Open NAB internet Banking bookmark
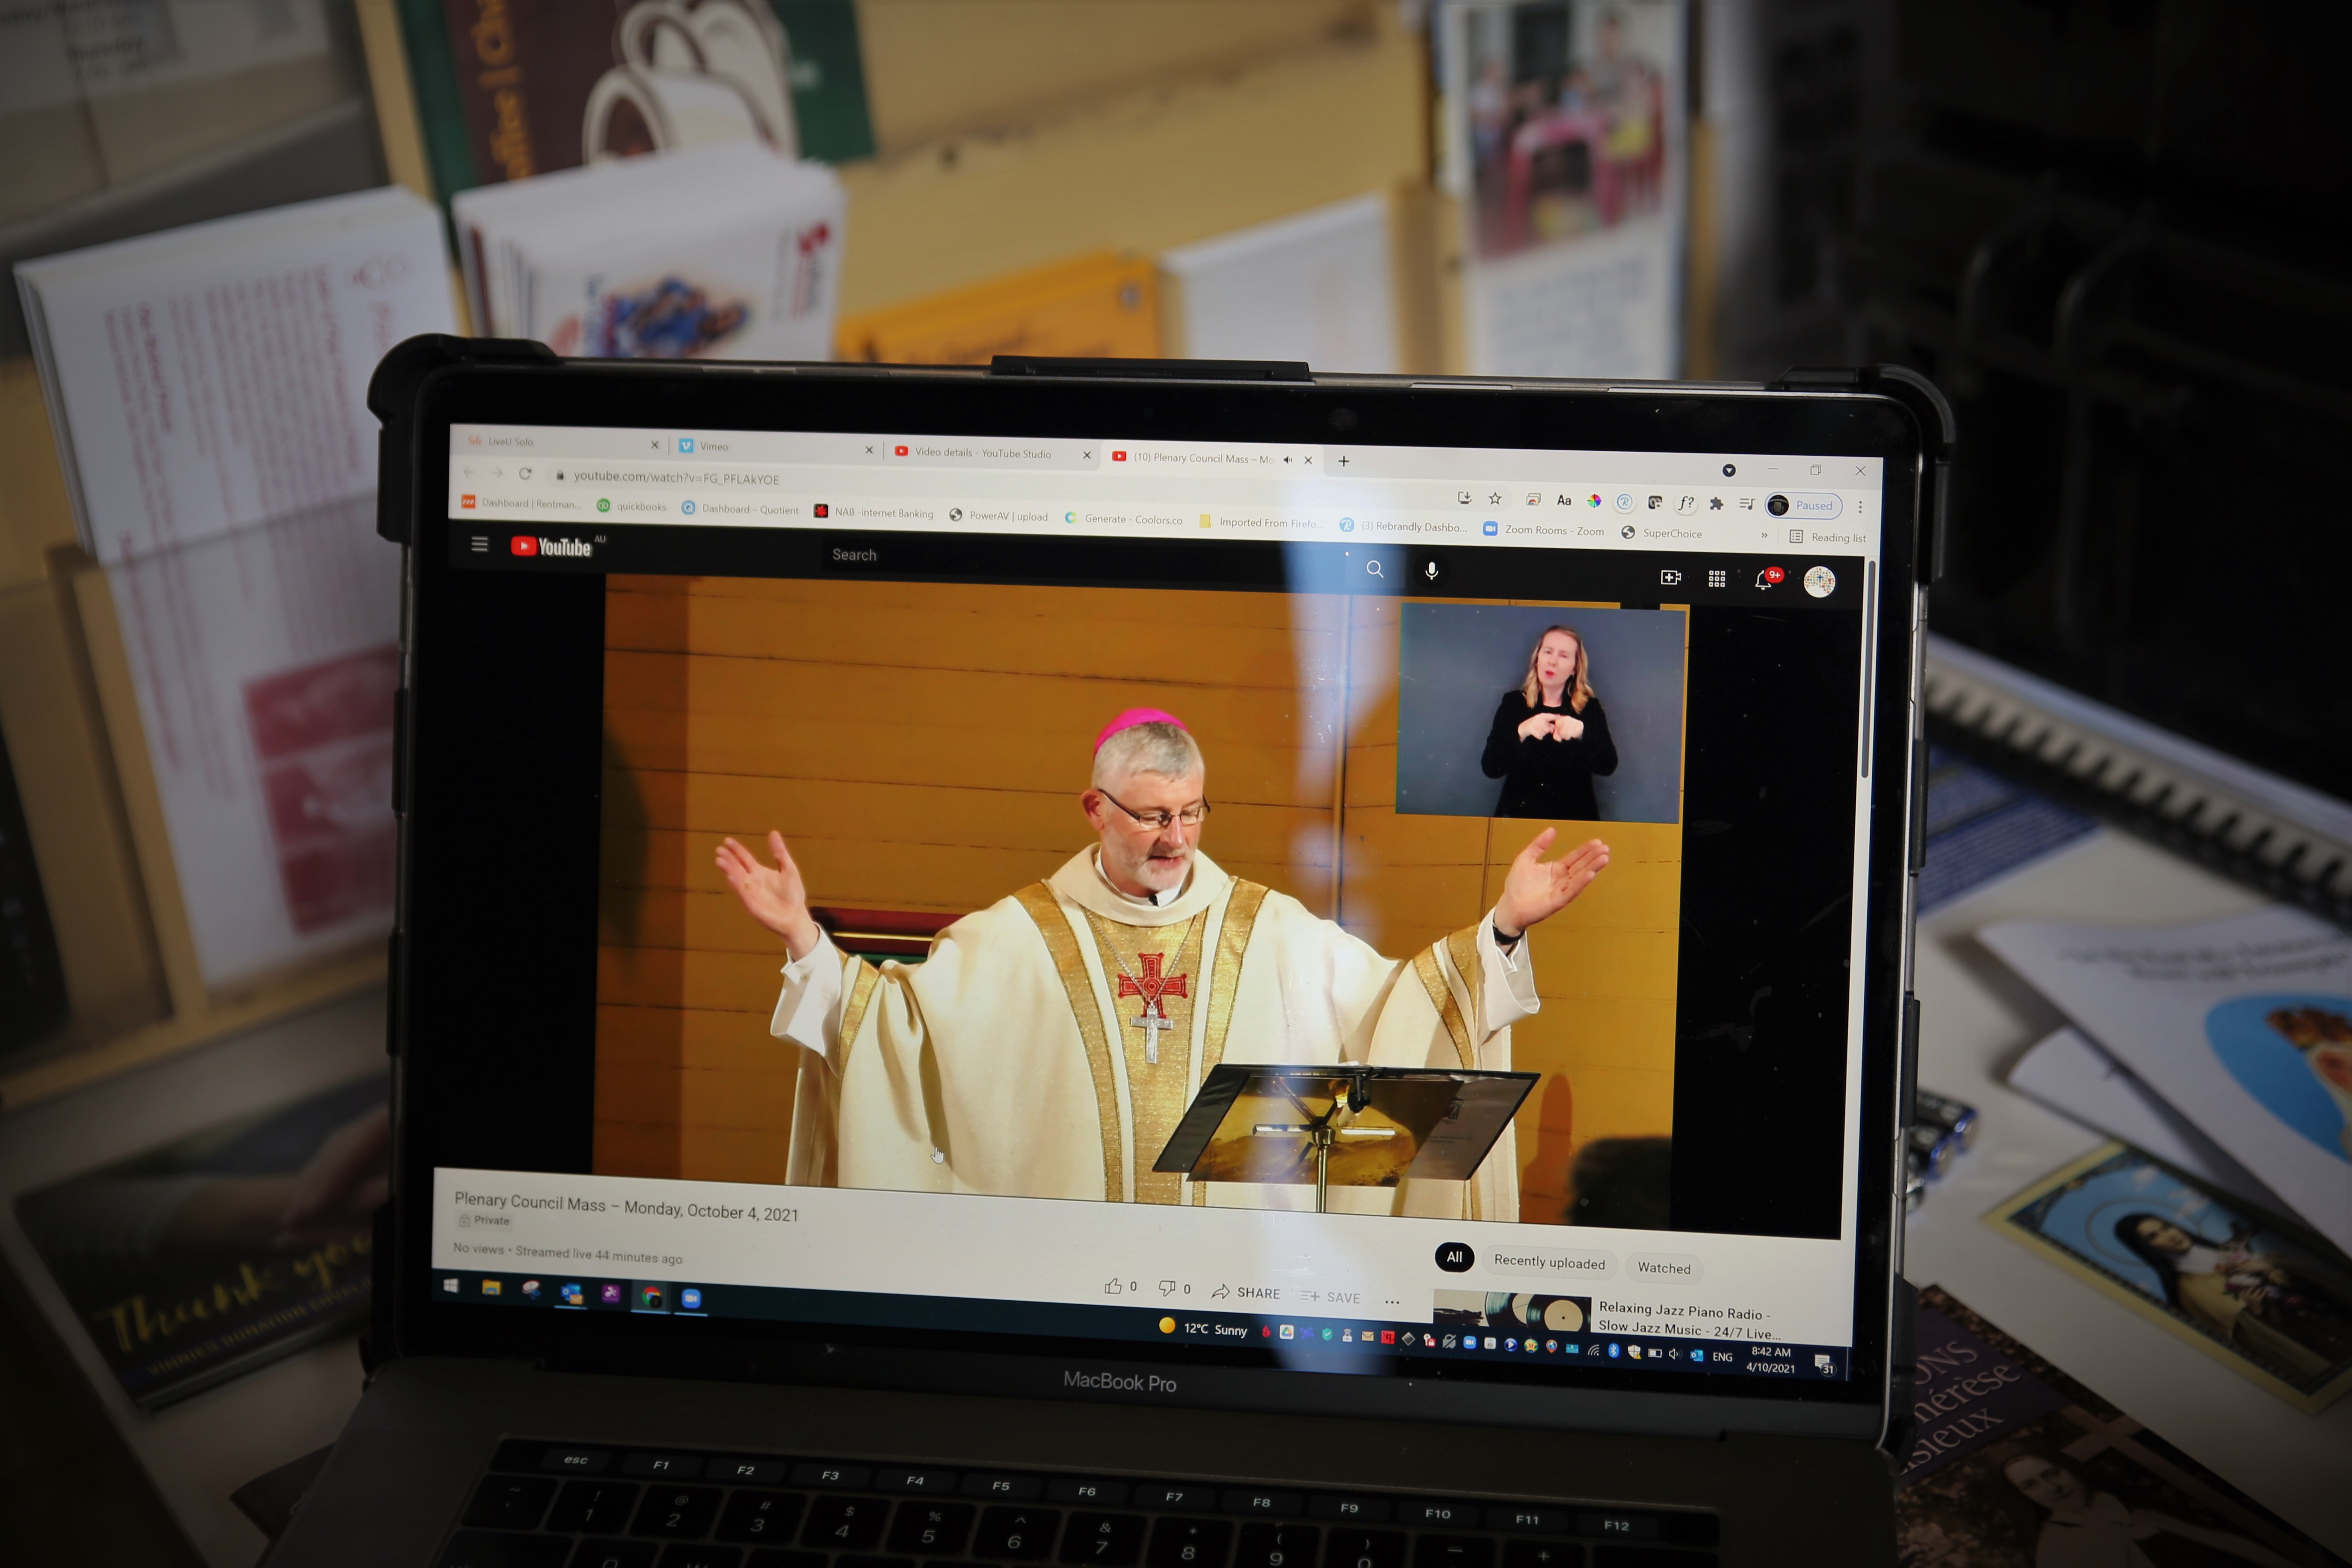The image size is (2352, 1568). tap(874, 512)
